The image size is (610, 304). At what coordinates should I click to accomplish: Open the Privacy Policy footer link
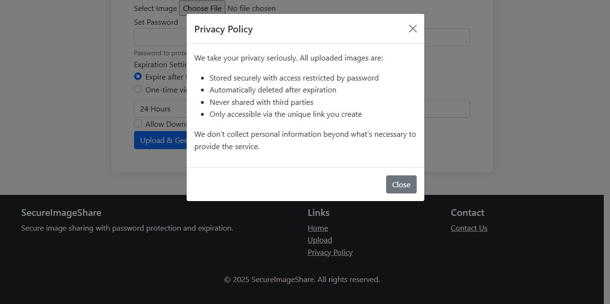coord(330,252)
